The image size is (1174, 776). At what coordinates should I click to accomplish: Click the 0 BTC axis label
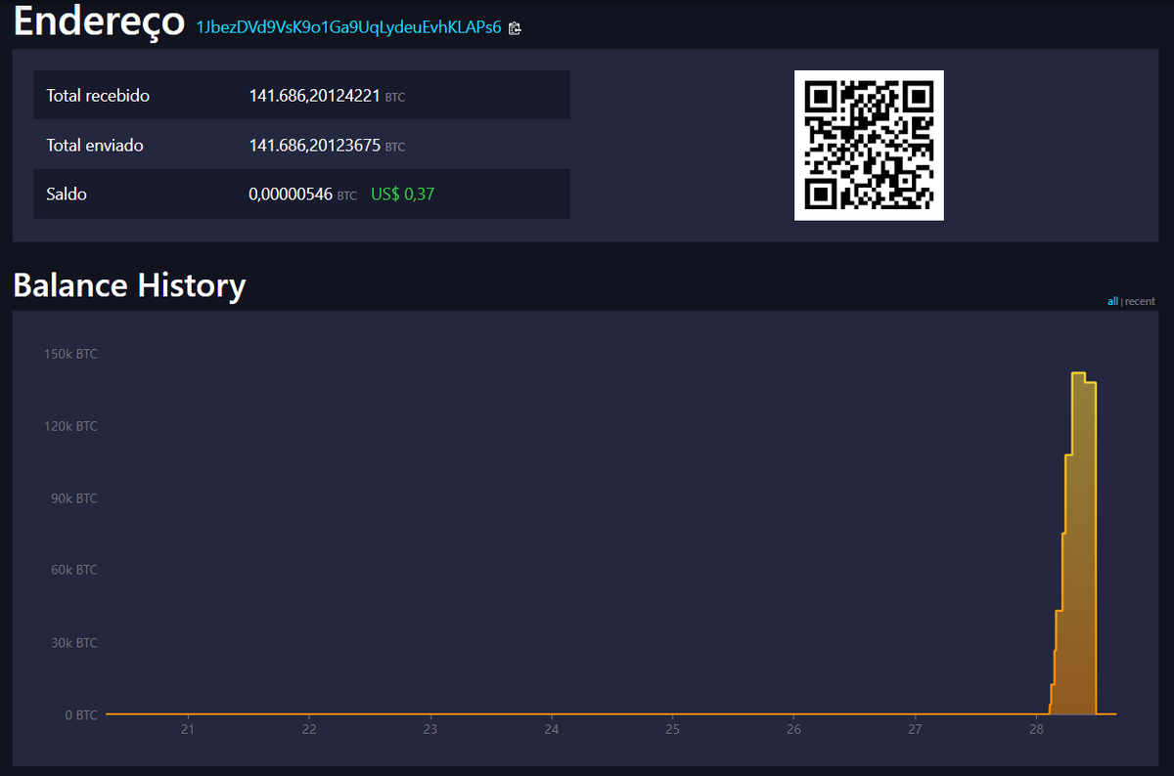coord(81,714)
